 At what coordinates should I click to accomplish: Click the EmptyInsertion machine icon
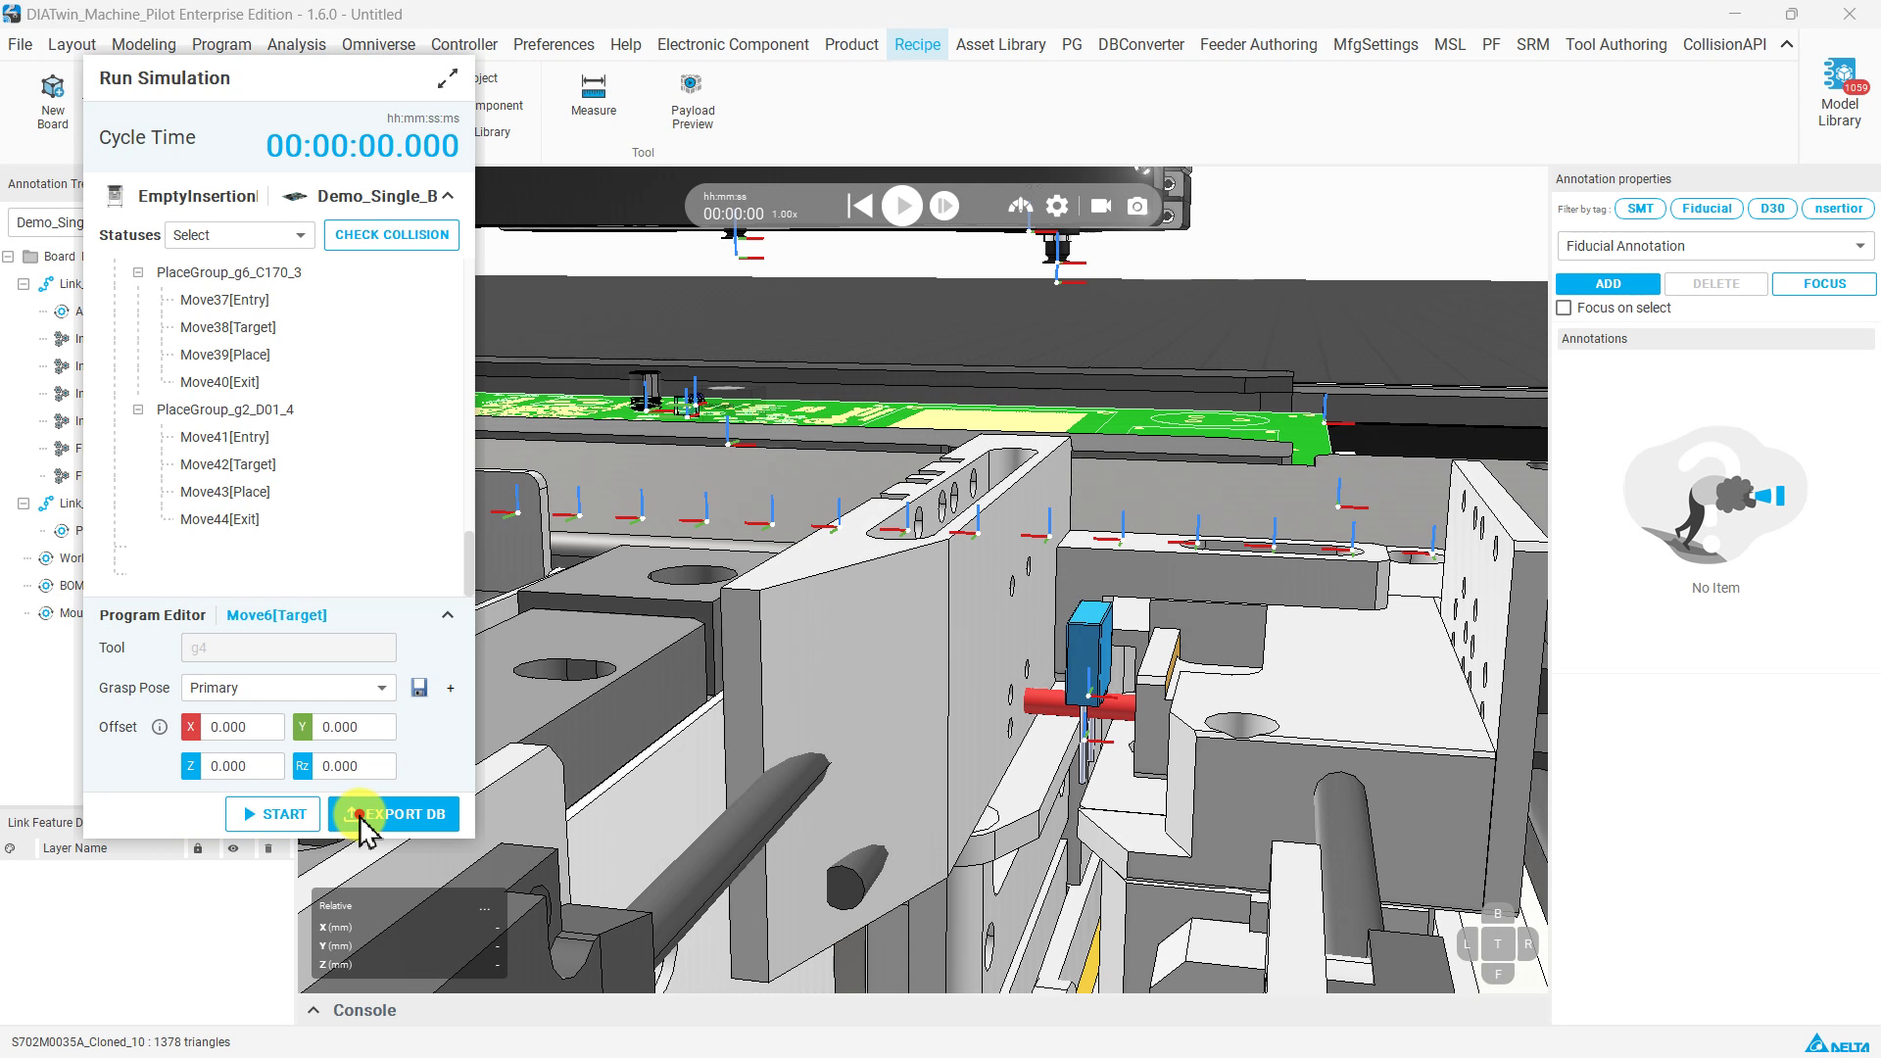coord(115,196)
